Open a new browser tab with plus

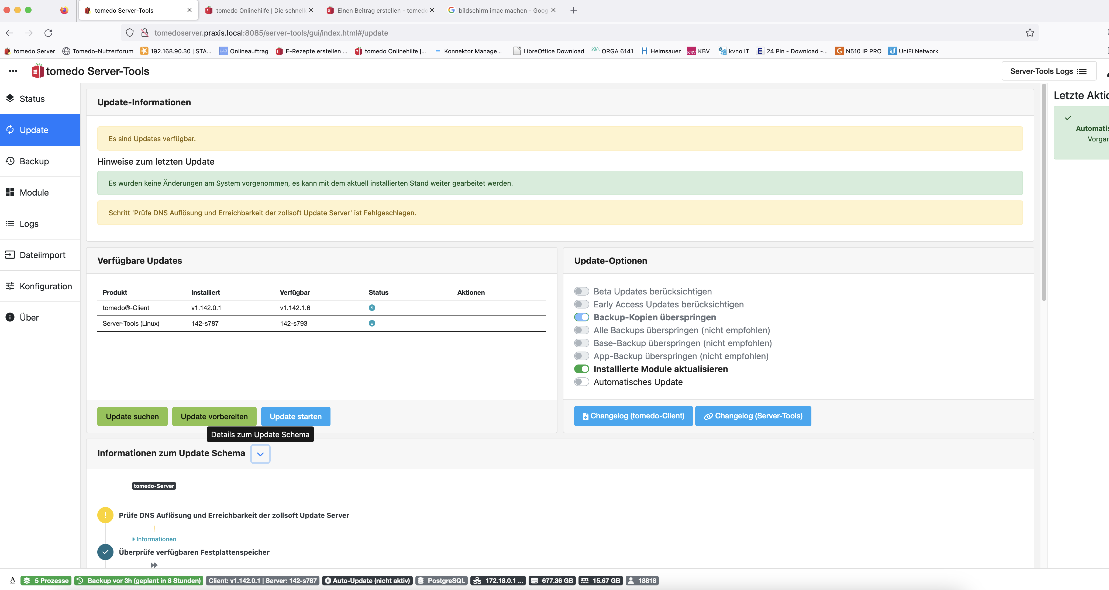(573, 10)
